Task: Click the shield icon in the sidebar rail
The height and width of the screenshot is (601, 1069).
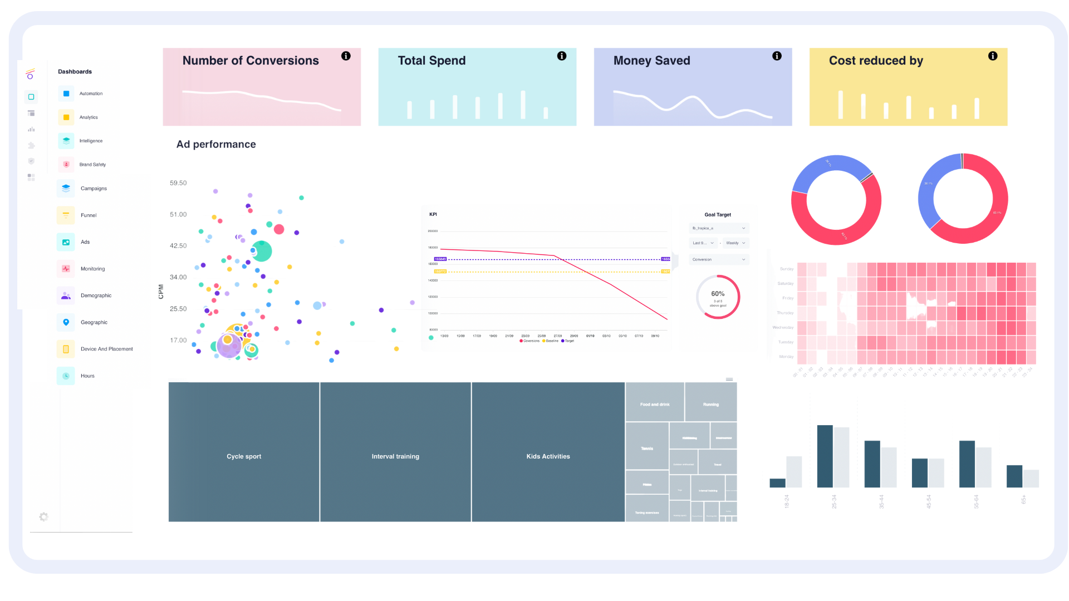Action: (31, 161)
